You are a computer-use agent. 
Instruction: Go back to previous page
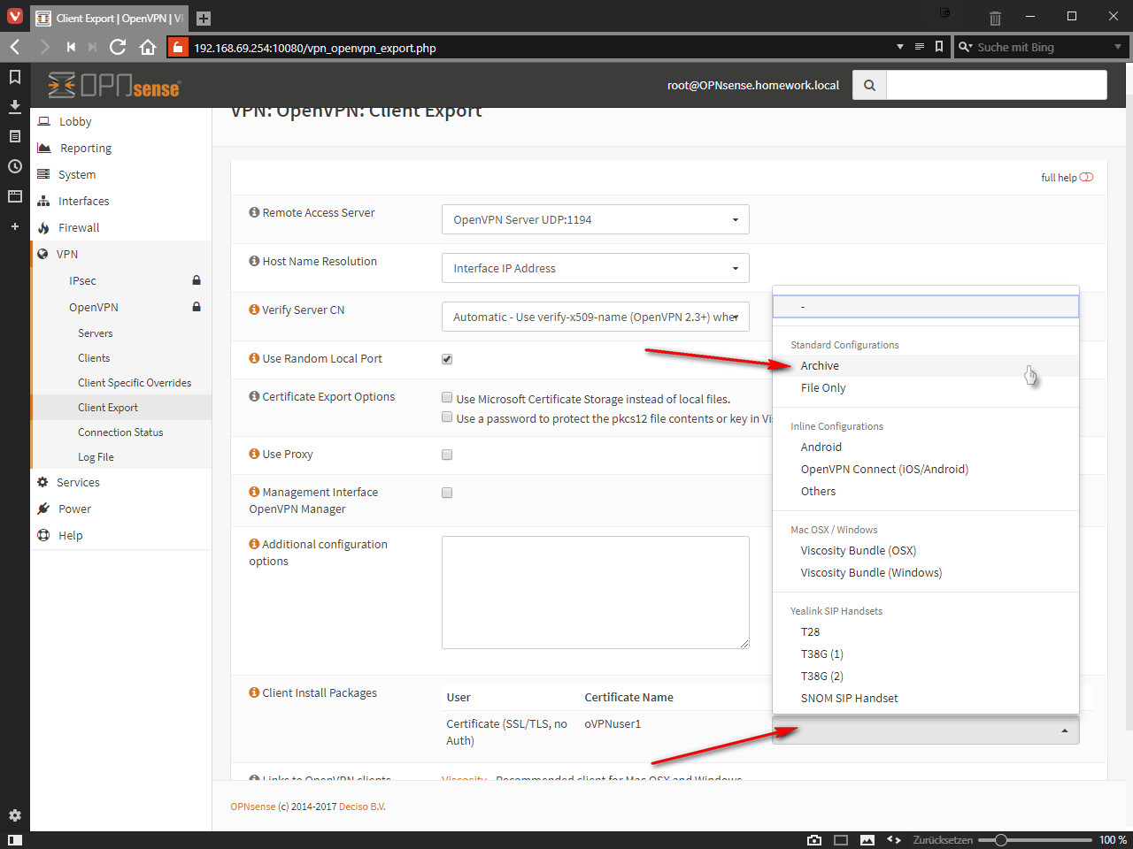coord(15,47)
